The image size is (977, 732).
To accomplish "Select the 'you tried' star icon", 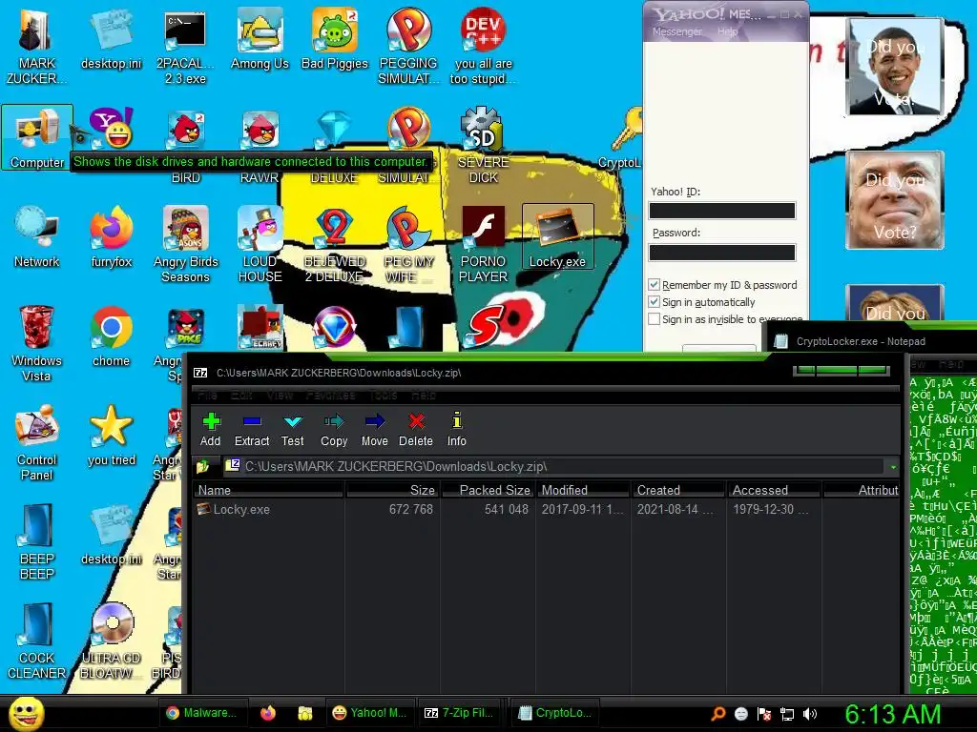I will (x=112, y=435).
